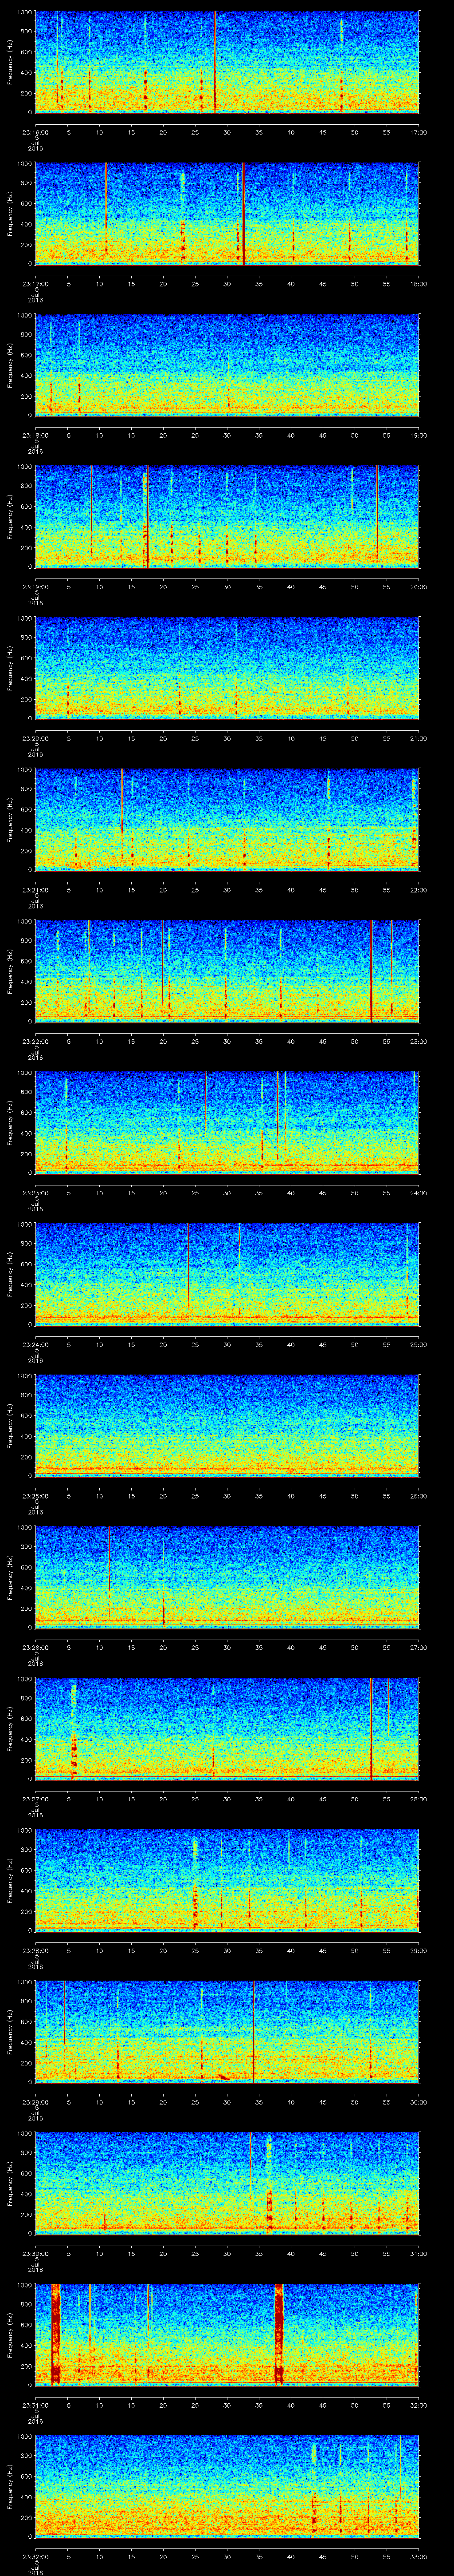The width and height of the screenshot is (454, 2576).
Task: Click the 23:16:00 start time label
Action: 35,131
